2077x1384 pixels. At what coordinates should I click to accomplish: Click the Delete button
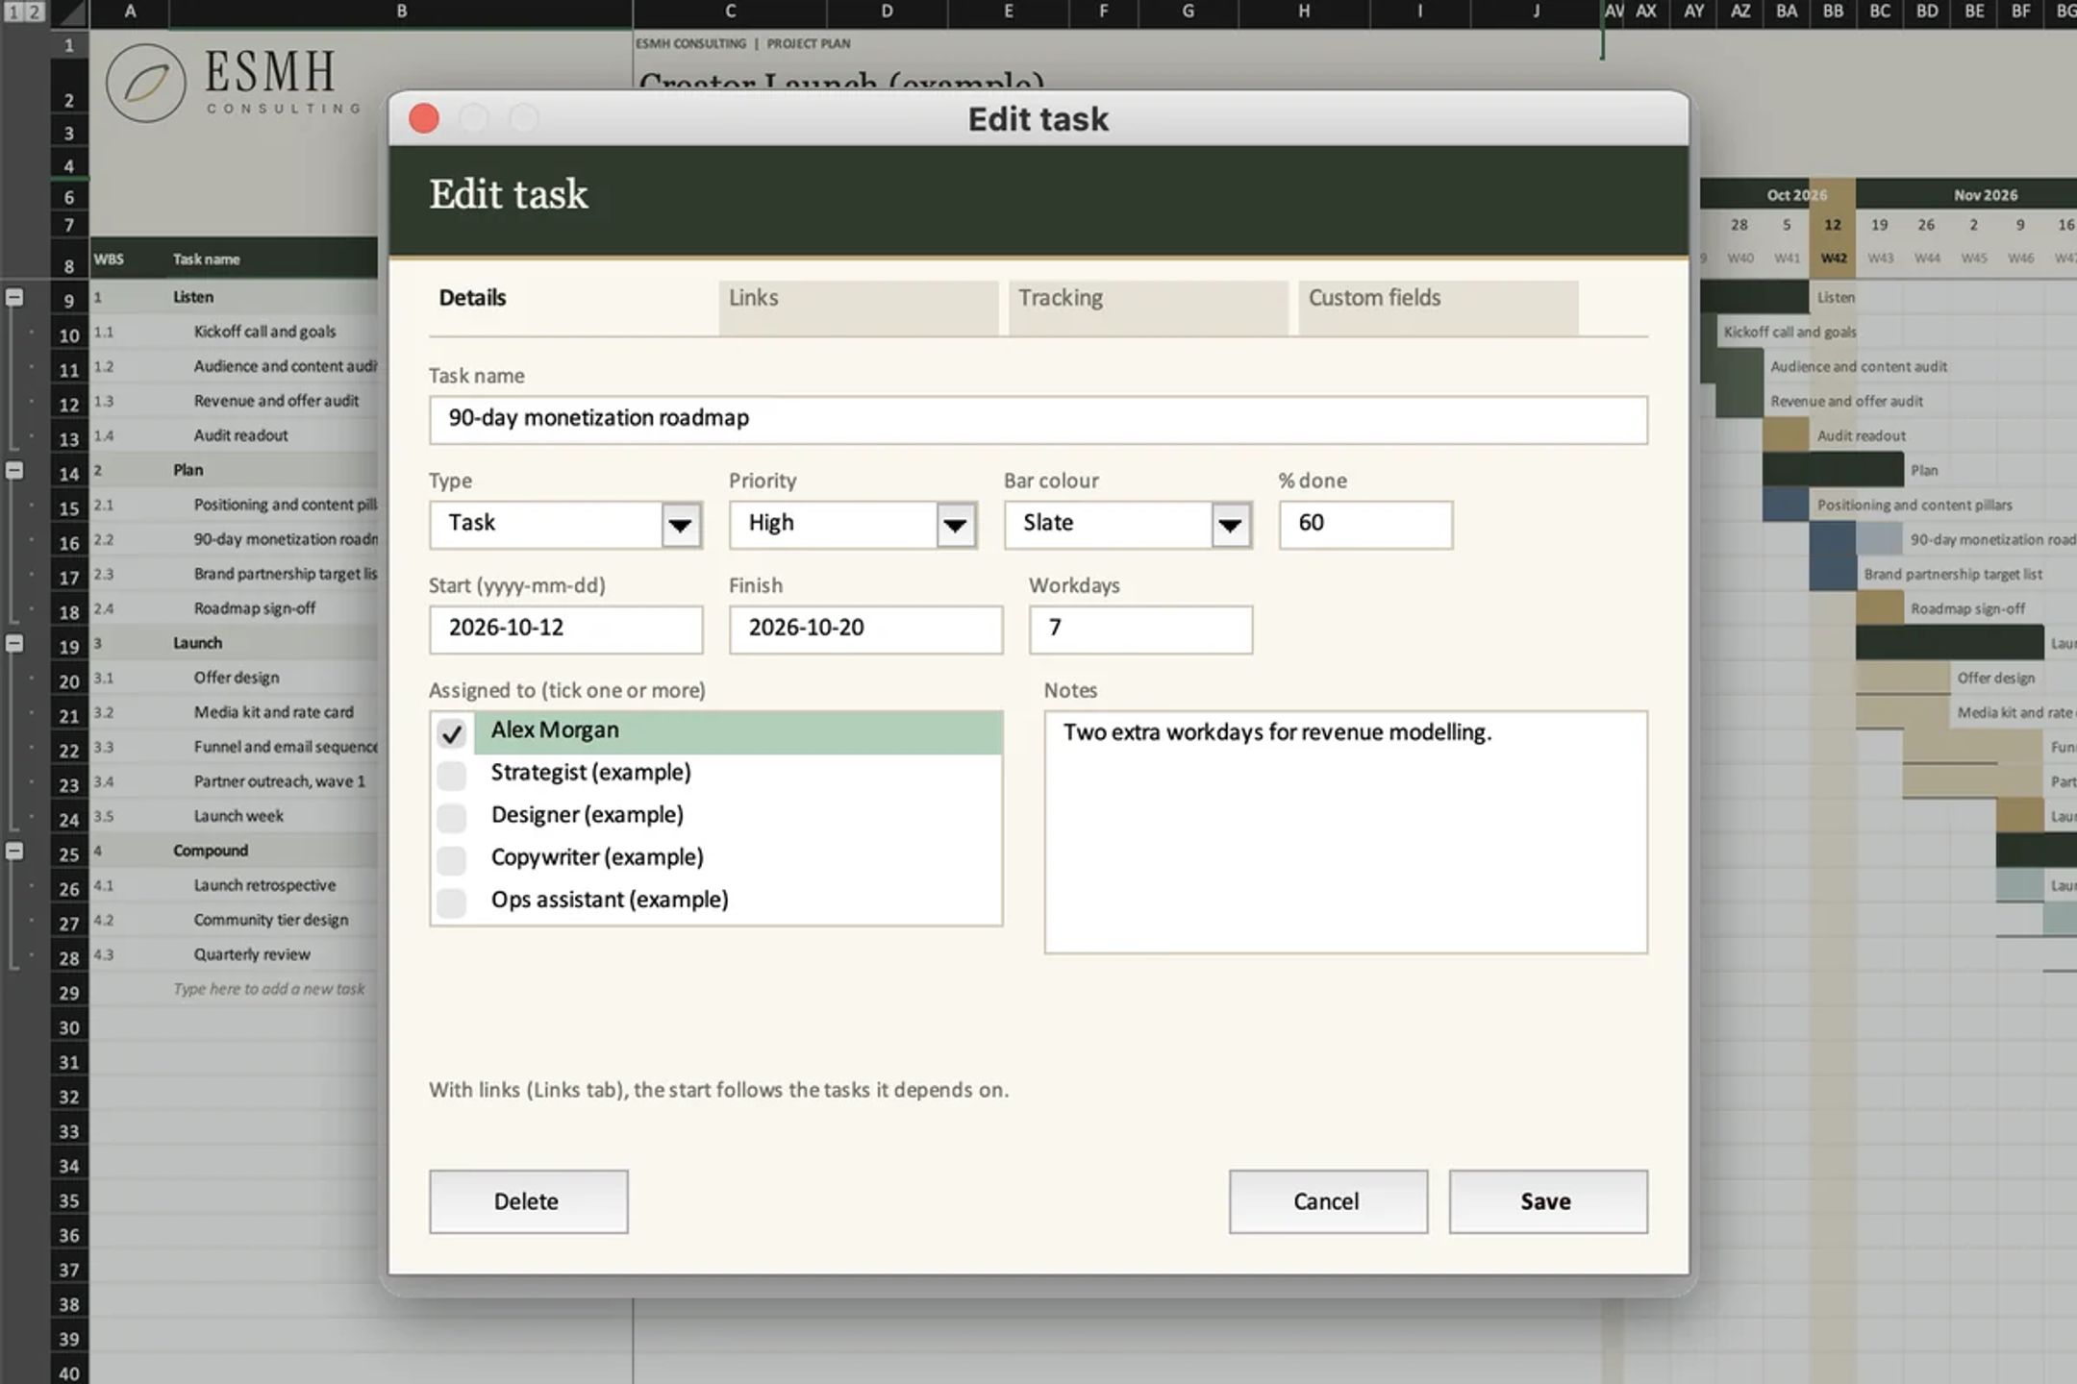coord(528,1201)
